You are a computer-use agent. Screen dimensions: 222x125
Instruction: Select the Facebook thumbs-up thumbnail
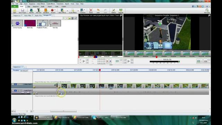point(42,23)
